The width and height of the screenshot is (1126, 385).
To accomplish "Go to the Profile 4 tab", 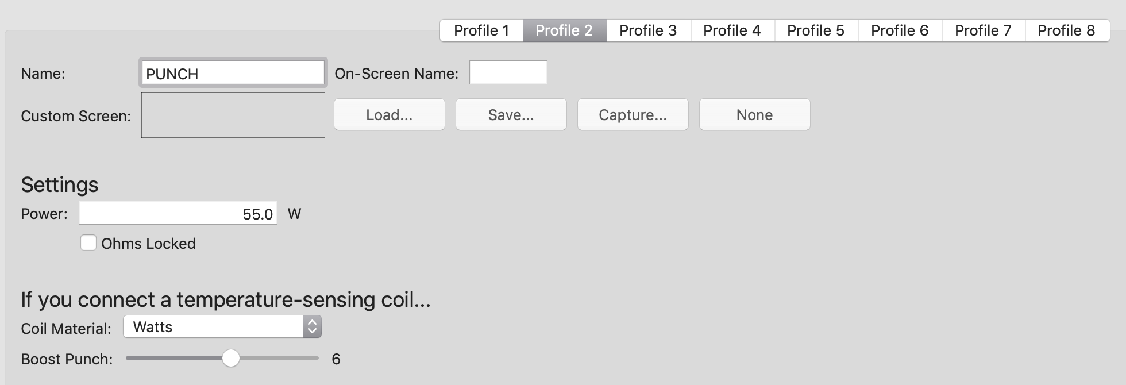I will (732, 30).
